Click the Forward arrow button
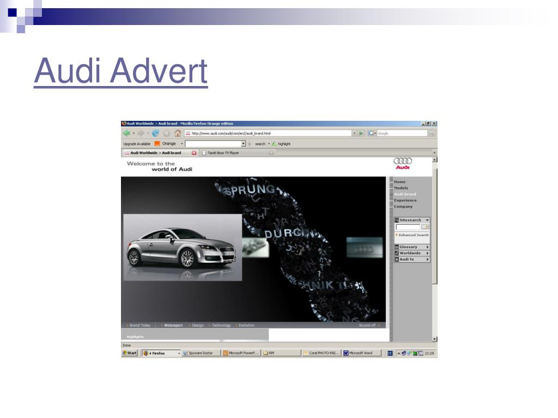This screenshot has height=418, width=558. pos(141,133)
